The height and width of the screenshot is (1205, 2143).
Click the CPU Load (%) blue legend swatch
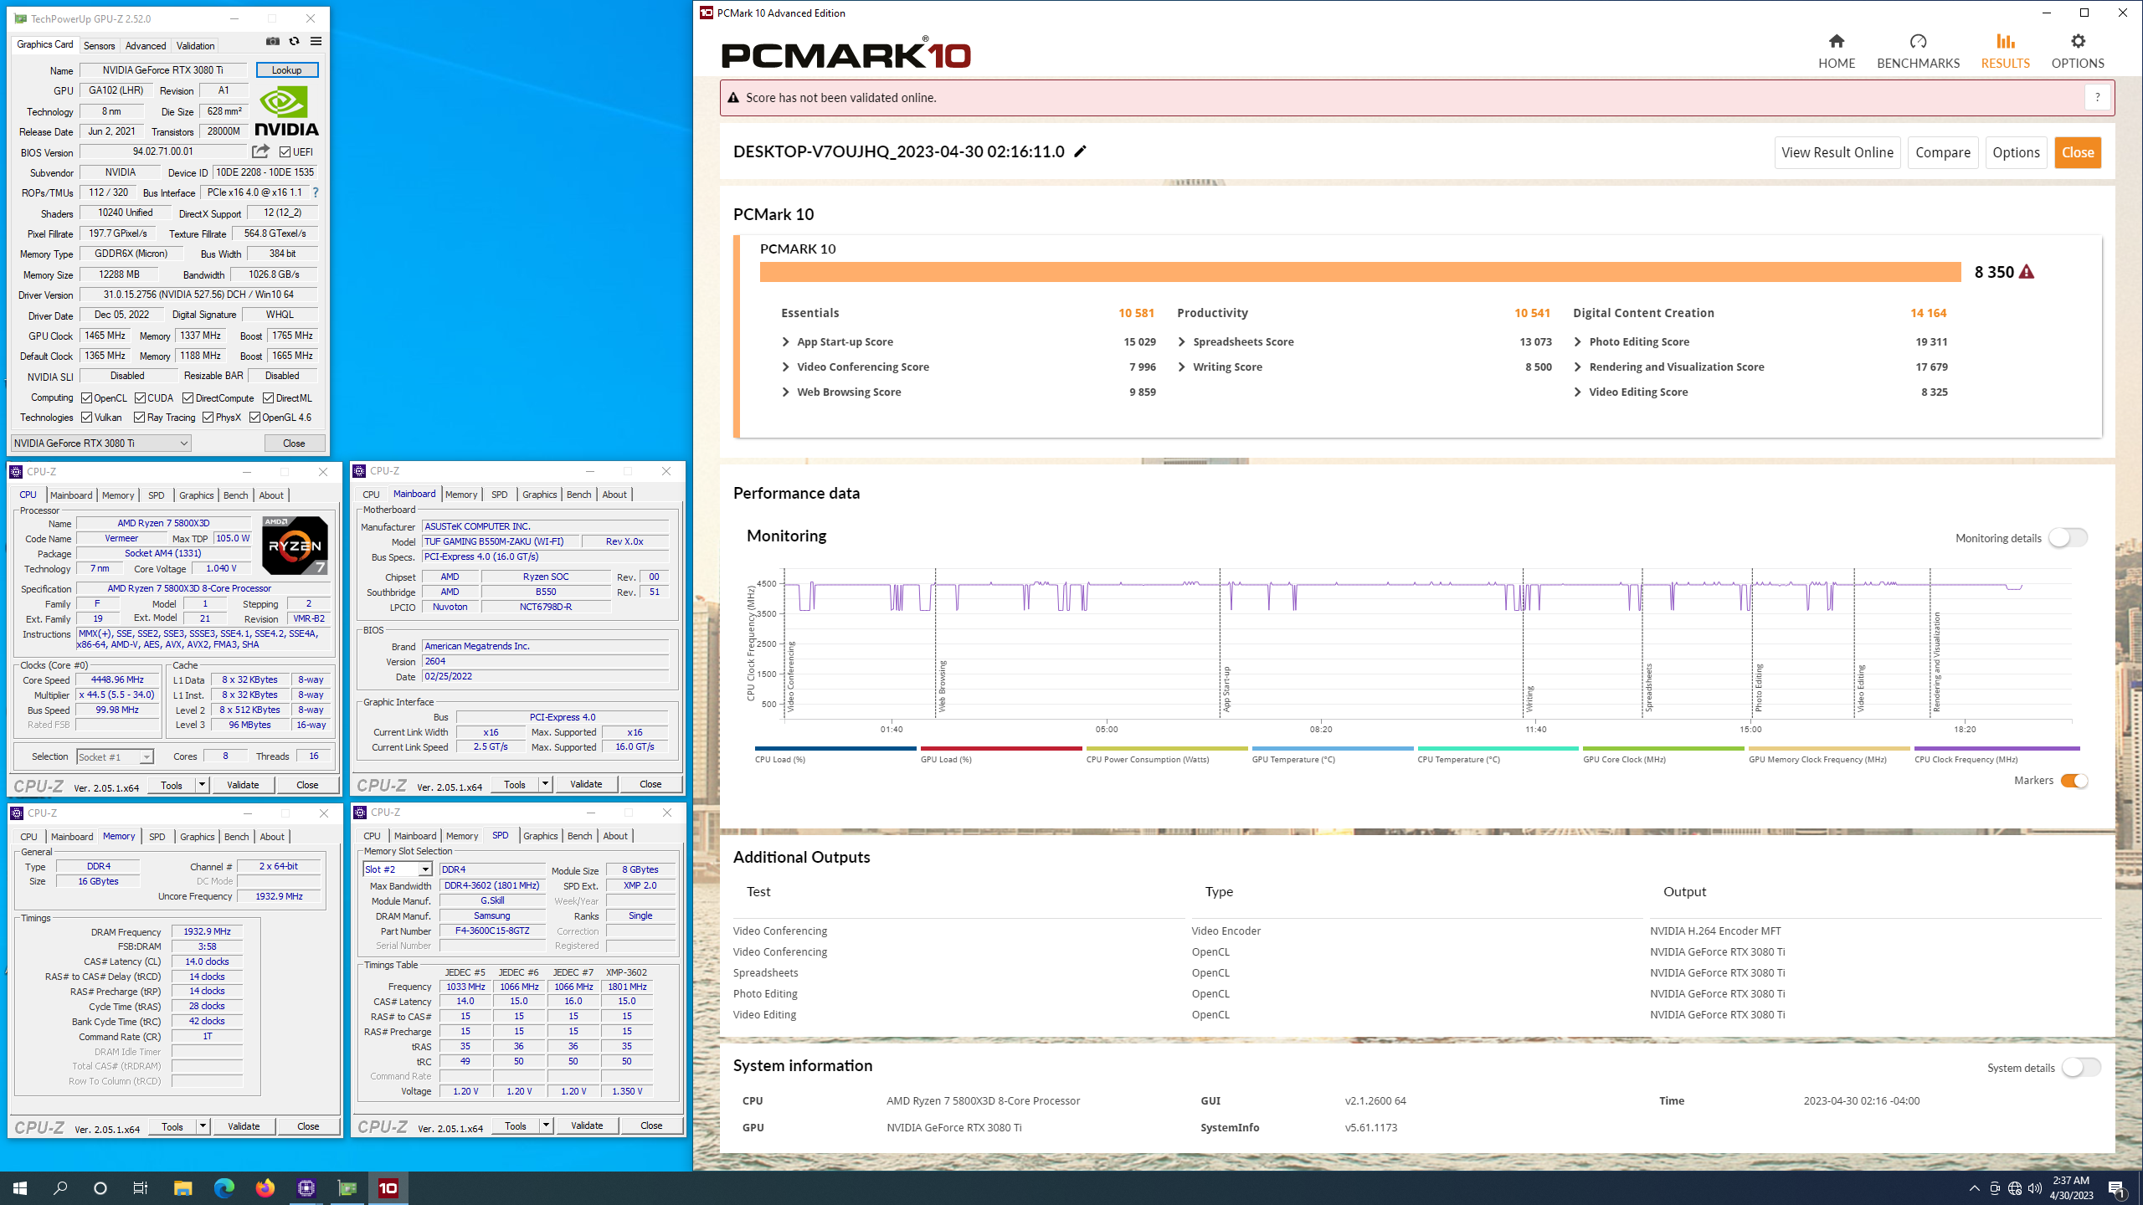[835, 748]
